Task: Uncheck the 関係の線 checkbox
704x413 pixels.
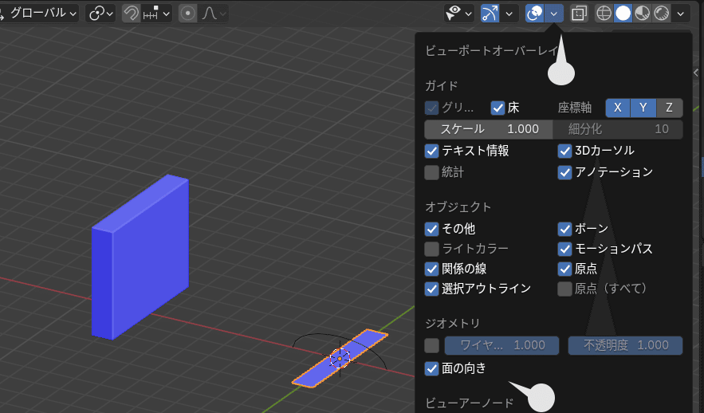Action: tap(431, 269)
